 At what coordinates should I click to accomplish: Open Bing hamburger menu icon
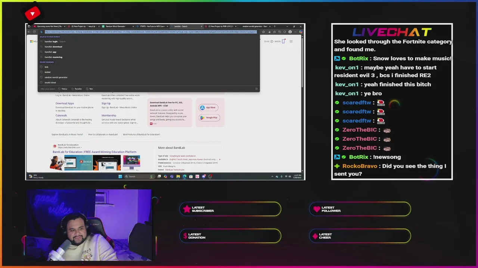click(291, 41)
